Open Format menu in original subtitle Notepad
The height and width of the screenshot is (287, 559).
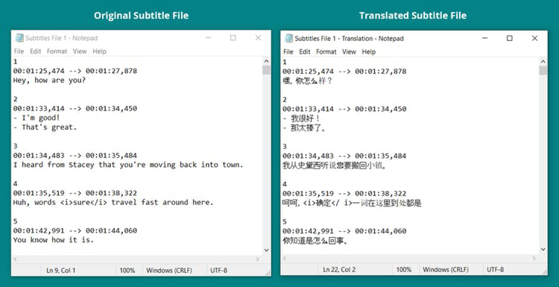[57, 51]
